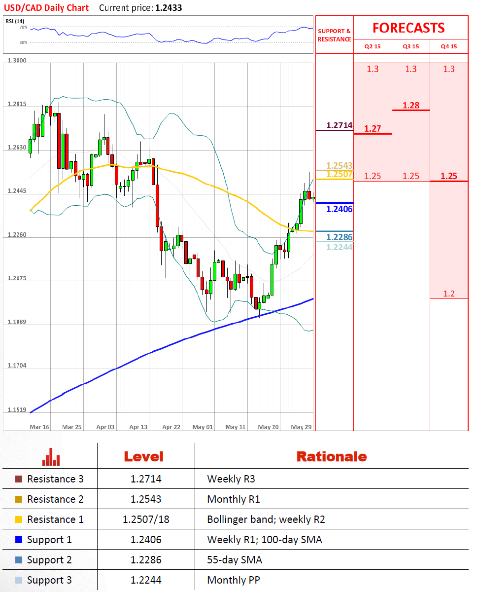This screenshot has height=592, width=477.
Task: Click the 1.25 value in Q3 15 column
Action: [411, 176]
